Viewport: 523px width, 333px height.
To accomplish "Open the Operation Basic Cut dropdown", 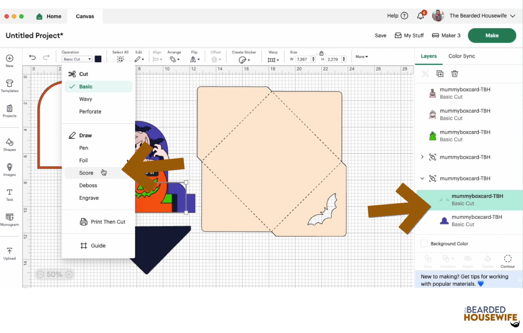I will click(x=77, y=59).
